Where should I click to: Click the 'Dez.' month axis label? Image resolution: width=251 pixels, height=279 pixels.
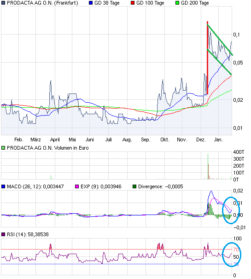pyautogui.click(x=201, y=139)
